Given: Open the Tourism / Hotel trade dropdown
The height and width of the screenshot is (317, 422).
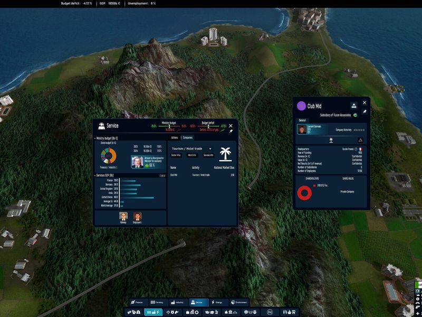Looking at the screenshot, I should point(191,148).
